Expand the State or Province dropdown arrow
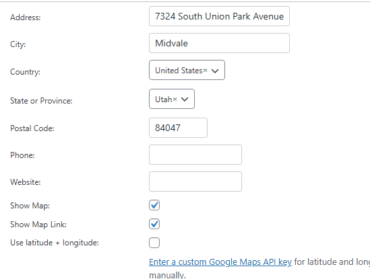The height and width of the screenshot is (279, 370). point(185,99)
